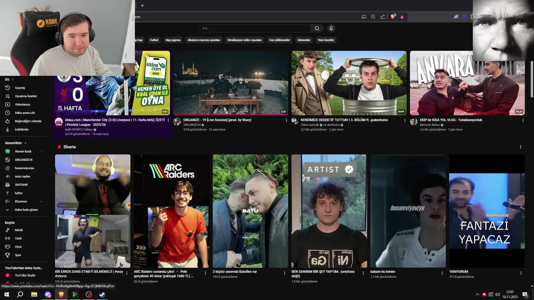Show hidden system tray icons

coord(477,295)
